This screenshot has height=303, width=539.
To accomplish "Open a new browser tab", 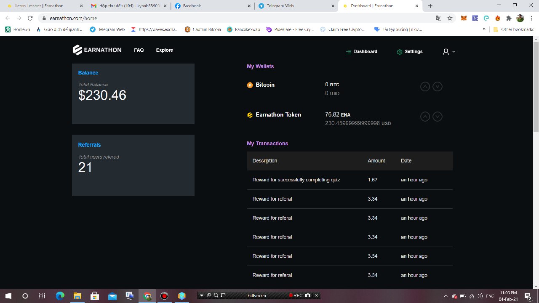I will point(430,6).
